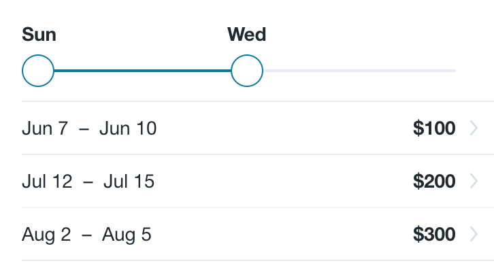
Task: Expand the chevron on the $200 row
Action: 474,182
